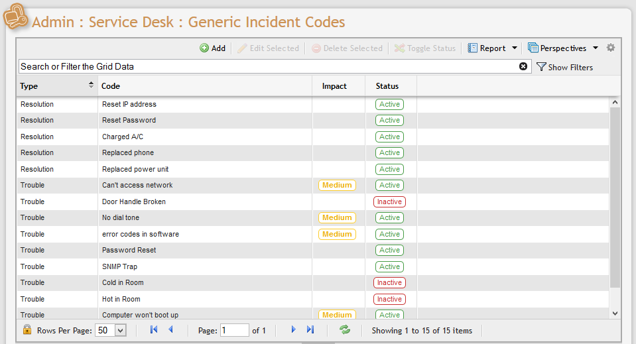Click the green refresh grid icon

(345, 329)
